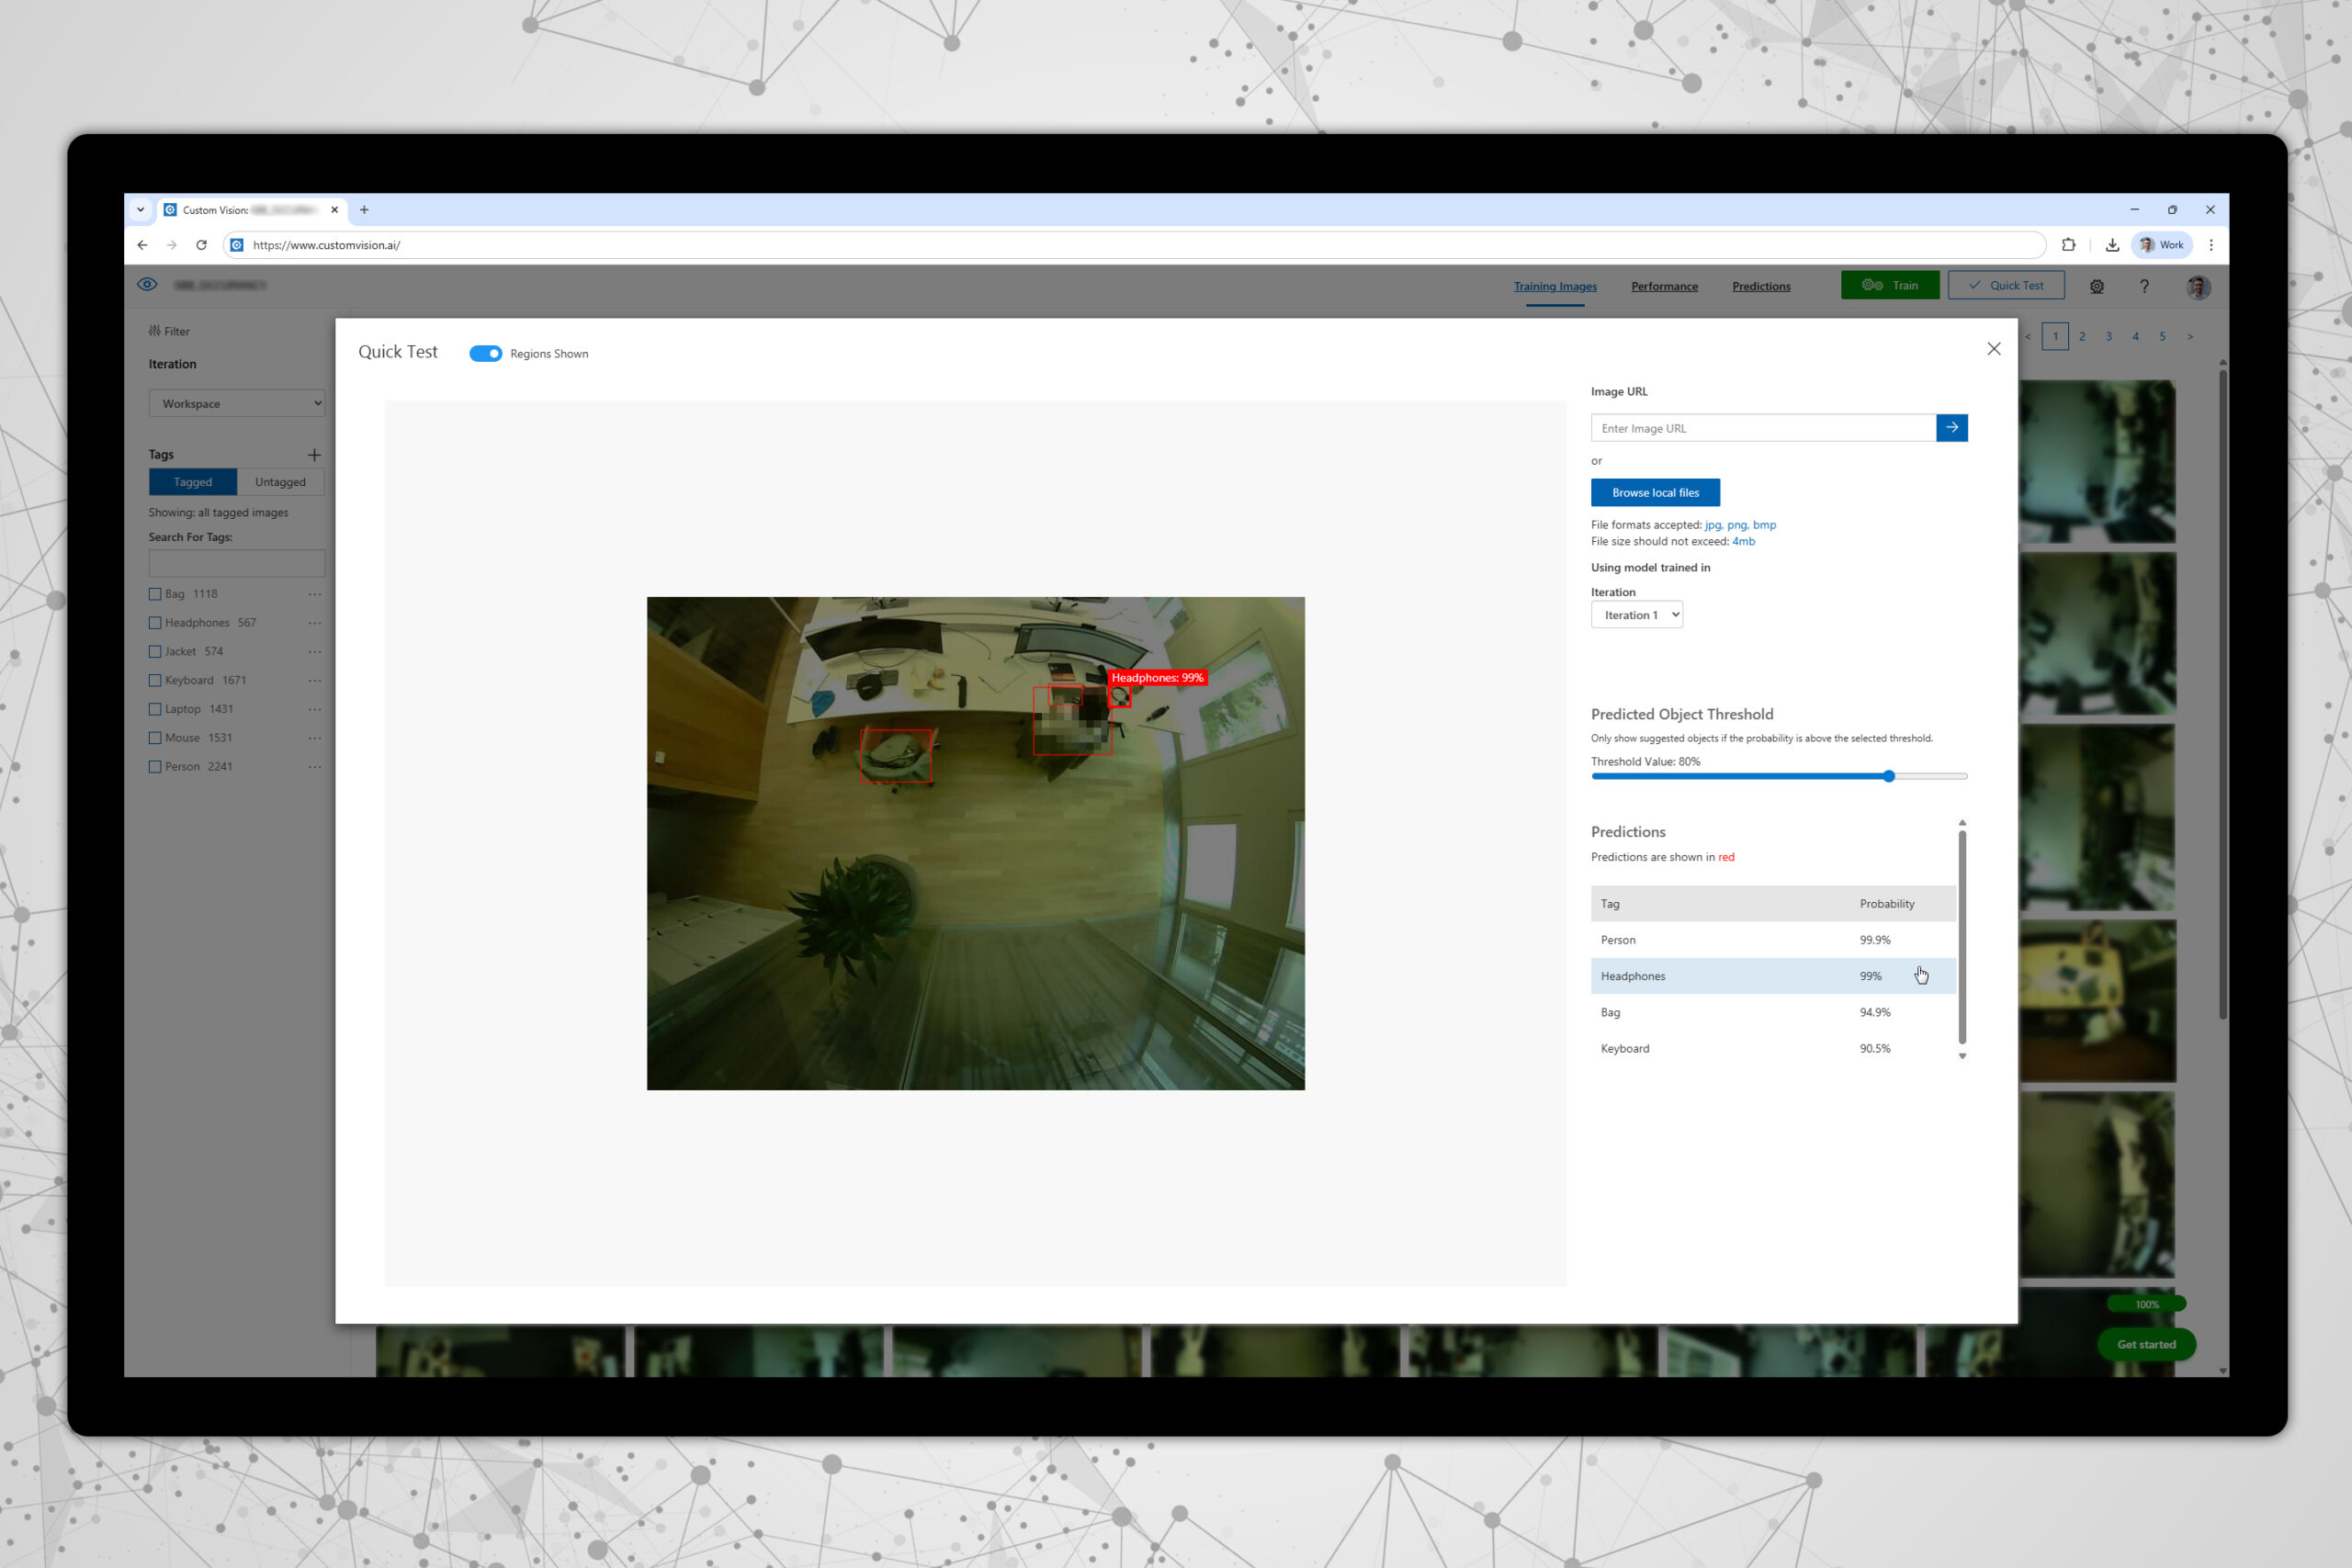The height and width of the screenshot is (1568, 2352).
Task: Close the Quick Test dialog
Action: (x=1993, y=349)
